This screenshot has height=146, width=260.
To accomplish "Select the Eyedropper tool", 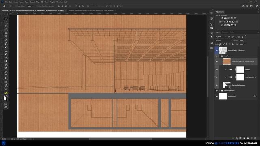I will 6,40.
